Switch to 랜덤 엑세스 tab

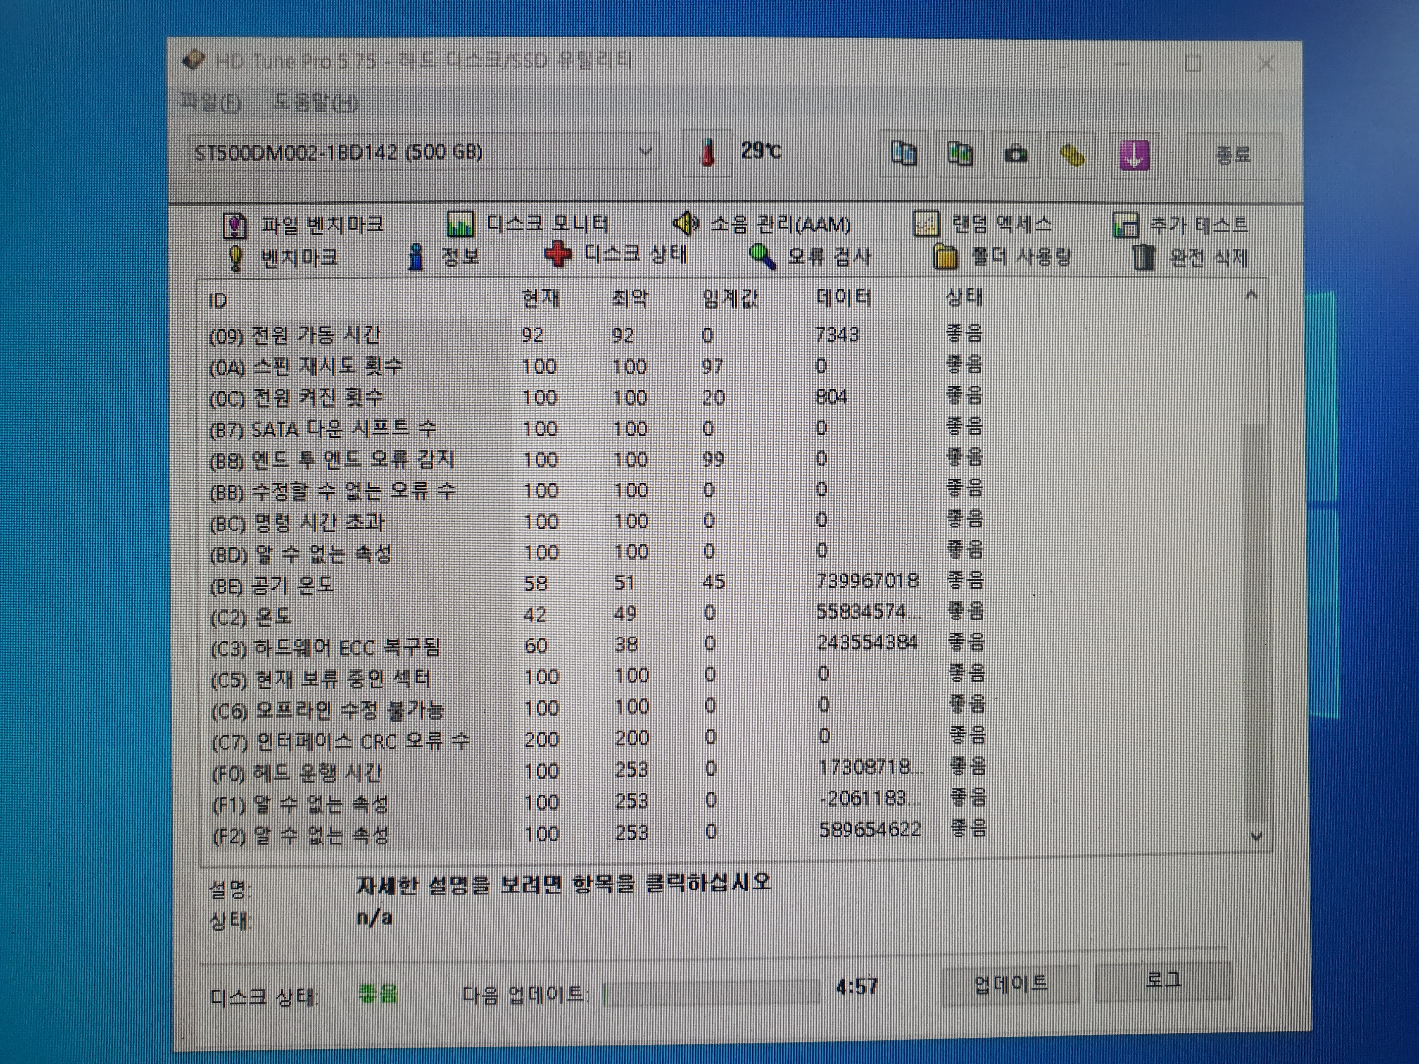[982, 224]
